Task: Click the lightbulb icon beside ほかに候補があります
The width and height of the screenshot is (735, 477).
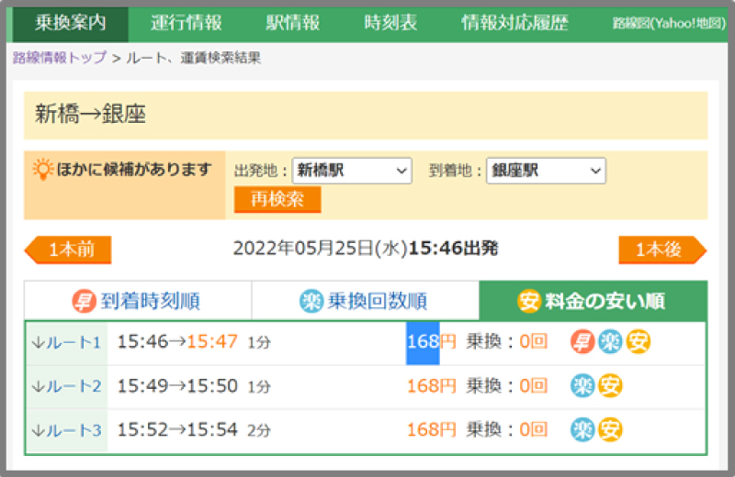Action: [42, 170]
